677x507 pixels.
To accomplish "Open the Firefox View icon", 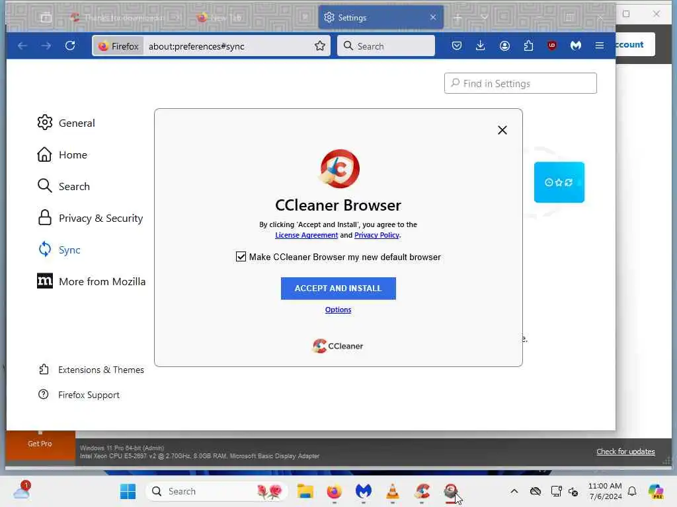I will pos(46,18).
